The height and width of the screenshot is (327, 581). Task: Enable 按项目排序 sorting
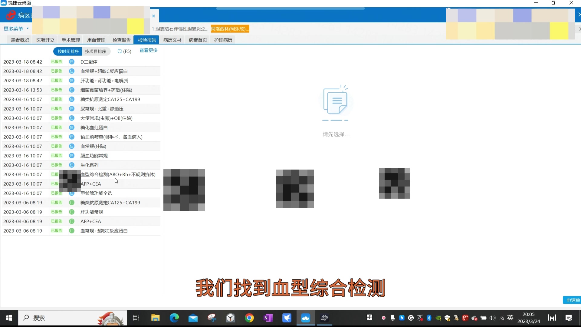[x=96, y=51]
